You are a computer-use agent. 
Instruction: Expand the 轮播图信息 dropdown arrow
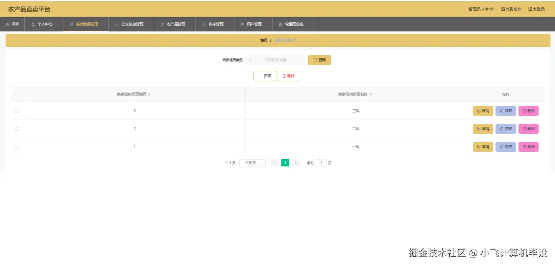pyautogui.click(x=307, y=24)
